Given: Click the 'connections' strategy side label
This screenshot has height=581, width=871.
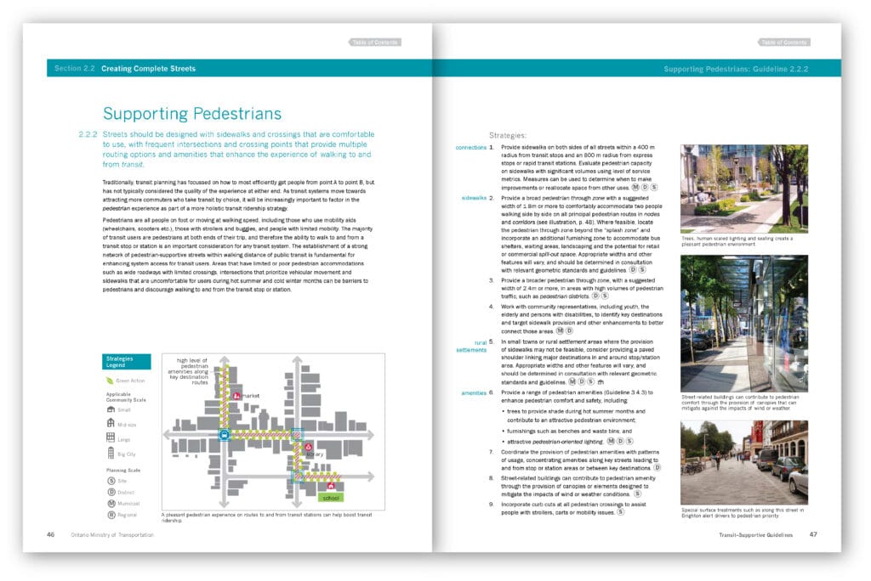Looking at the screenshot, I should pyautogui.click(x=470, y=148).
